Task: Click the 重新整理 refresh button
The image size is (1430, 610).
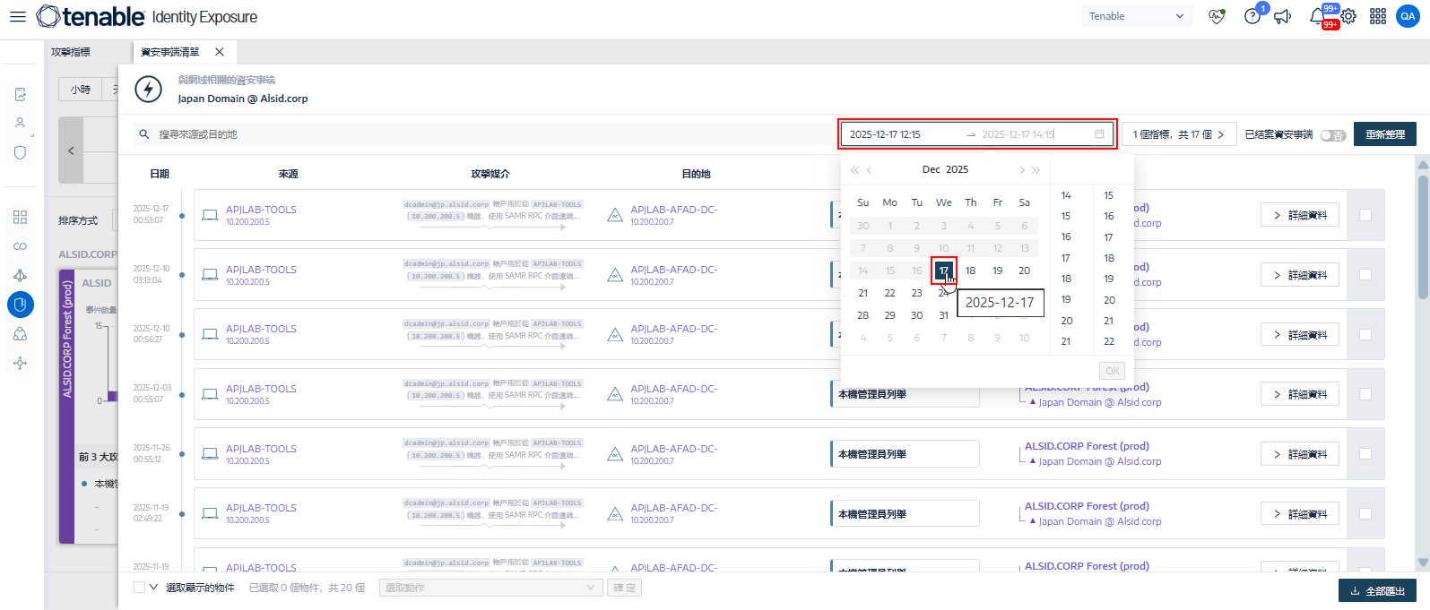Action: tap(1384, 134)
